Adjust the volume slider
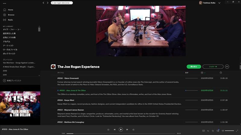The height and width of the screenshot is (135, 241). click(x=229, y=131)
